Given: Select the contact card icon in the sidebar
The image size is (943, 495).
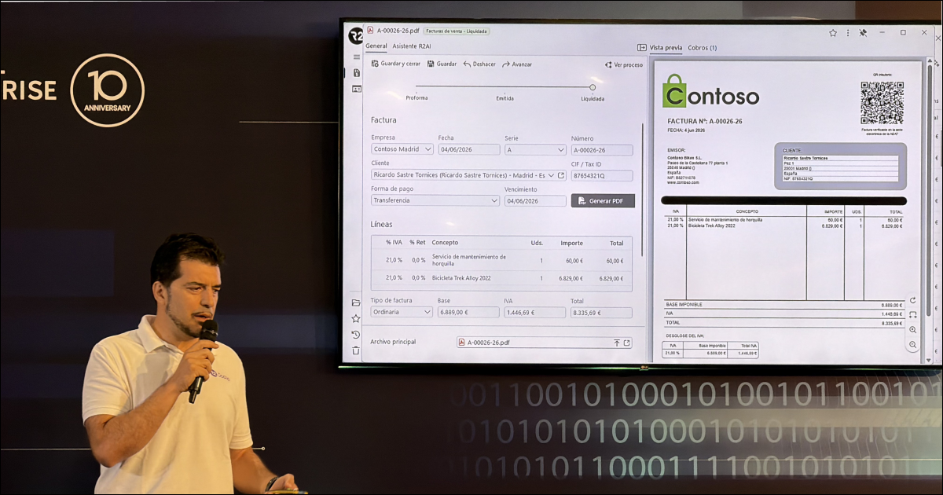Looking at the screenshot, I should pos(356,89).
